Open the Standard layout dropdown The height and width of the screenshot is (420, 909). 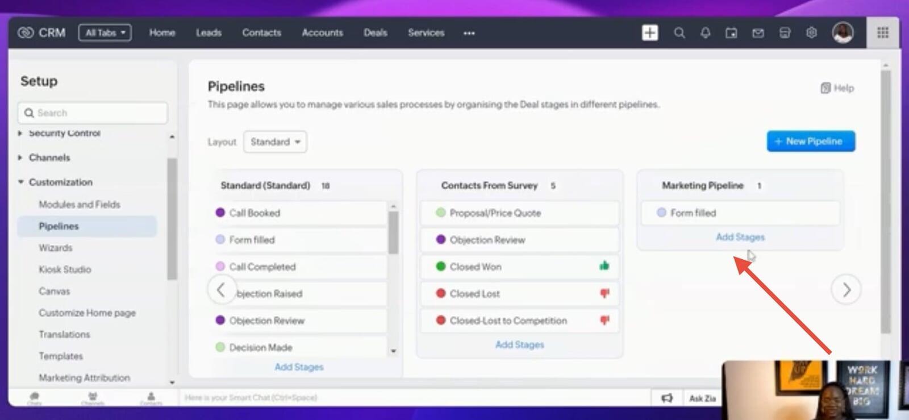click(x=275, y=142)
